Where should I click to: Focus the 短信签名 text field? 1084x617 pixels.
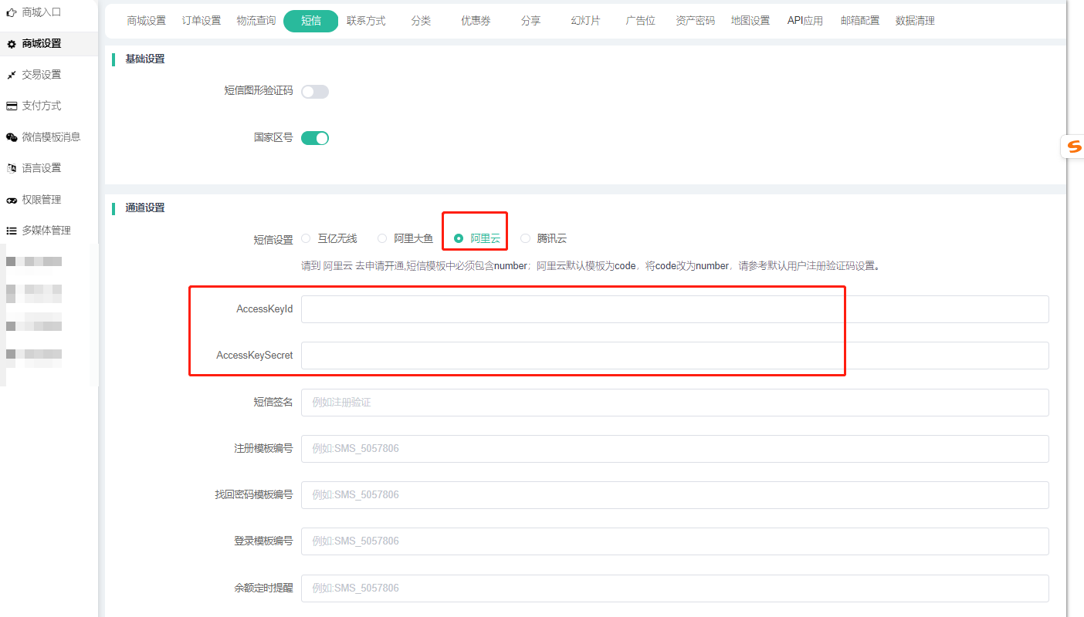tap(674, 403)
